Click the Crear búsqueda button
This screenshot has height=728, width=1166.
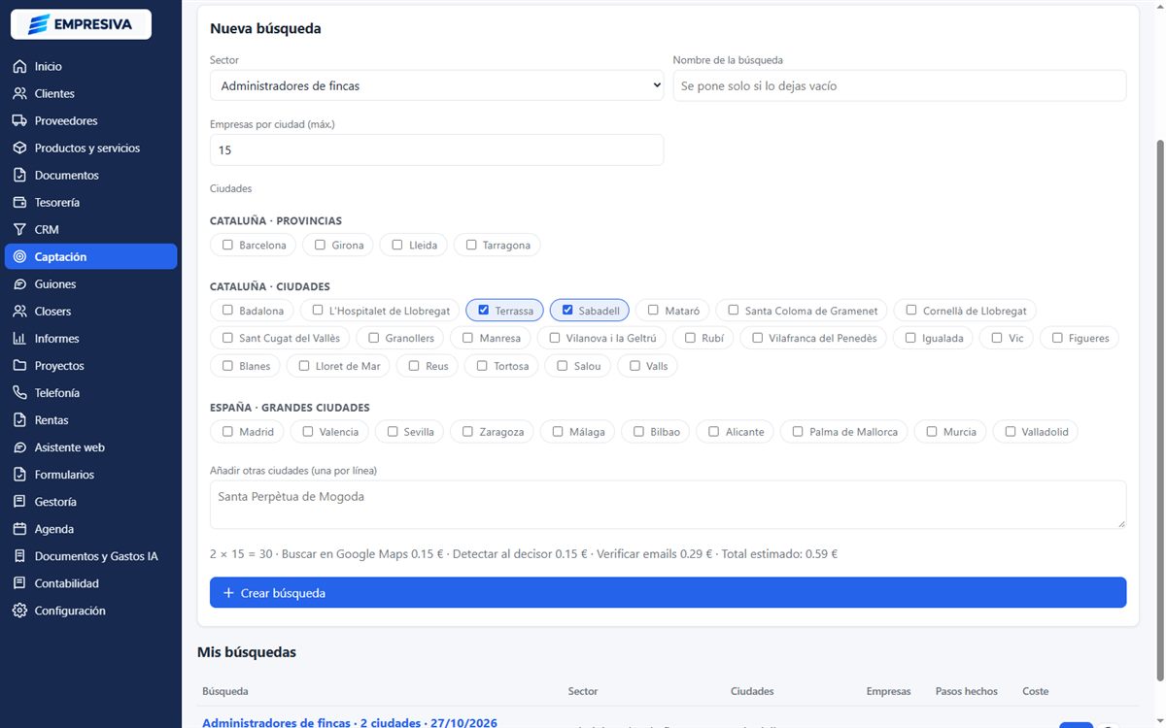(x=668, y=593)
